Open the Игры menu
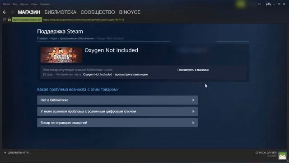 pyautogui.click(x=34, y=4)
